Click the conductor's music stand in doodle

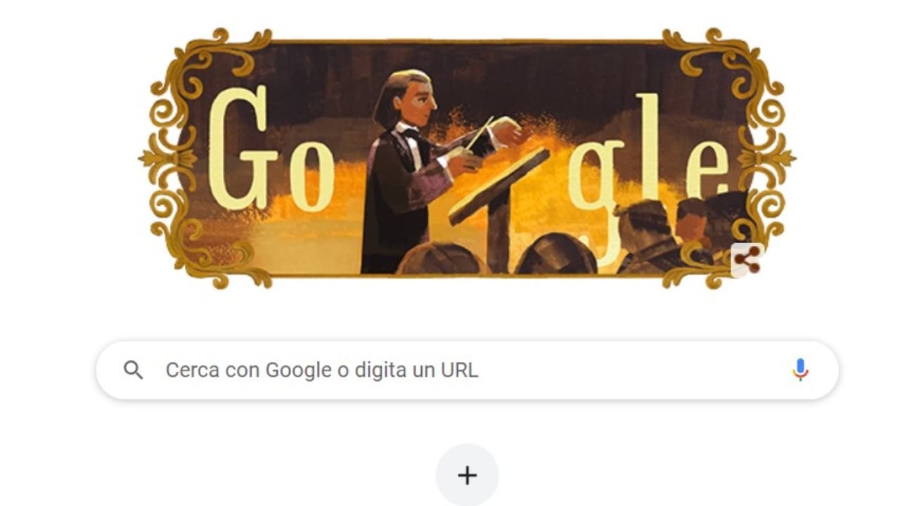(x=499, y=204)
